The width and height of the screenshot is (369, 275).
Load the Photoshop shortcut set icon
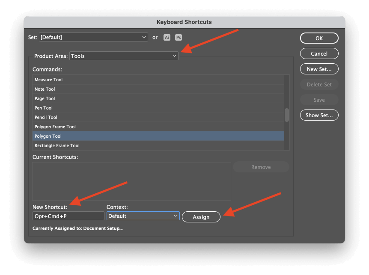pyautogui.click(x=179, y=37)
